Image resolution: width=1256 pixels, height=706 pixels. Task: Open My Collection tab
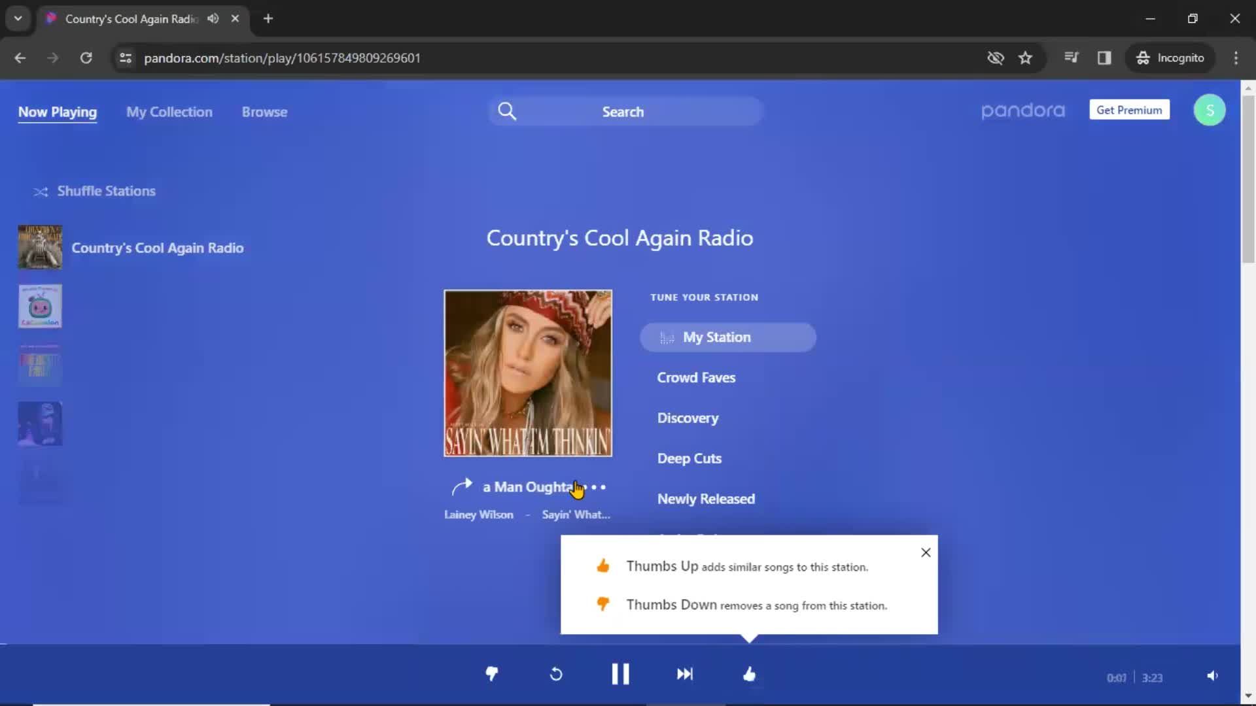(x=169, y=111)
